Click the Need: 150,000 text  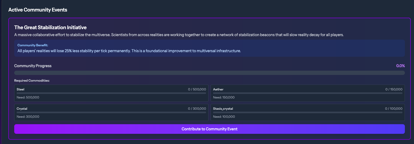pos(224,97)
